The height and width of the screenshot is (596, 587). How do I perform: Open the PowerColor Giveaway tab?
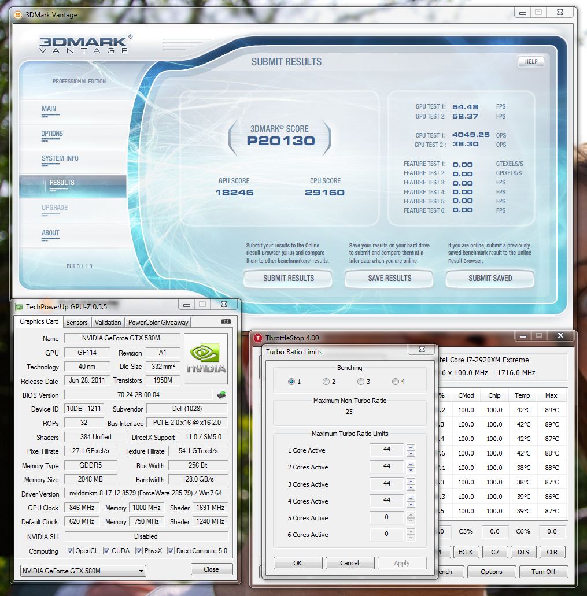(x=158, y=323)
